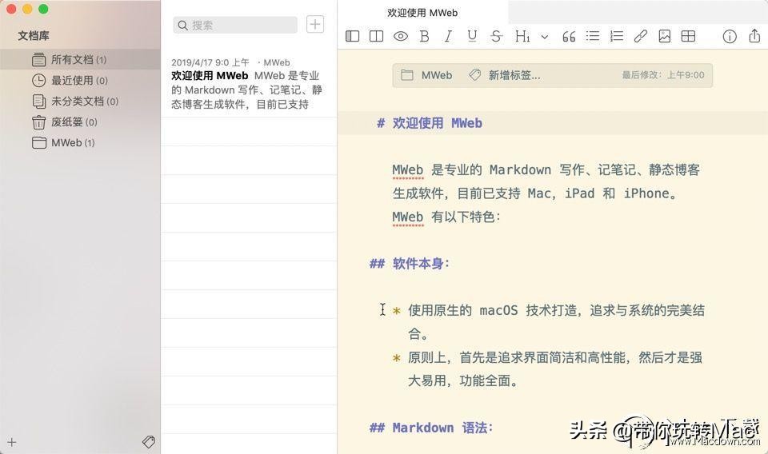Click the ## 软件本身 heading
Viewport: 768px width, 454px height.
click(410, 264)
